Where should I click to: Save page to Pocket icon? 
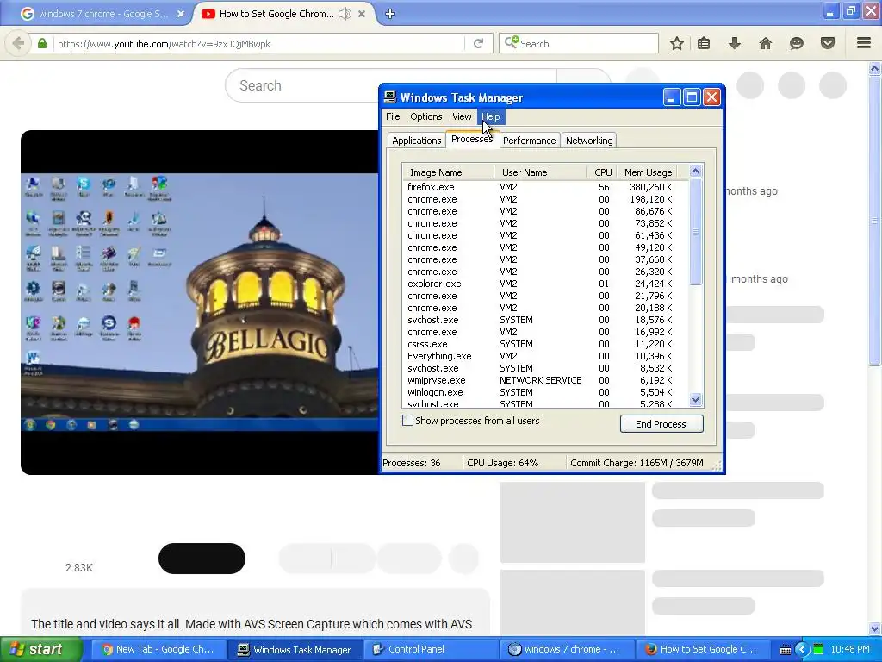827,43
